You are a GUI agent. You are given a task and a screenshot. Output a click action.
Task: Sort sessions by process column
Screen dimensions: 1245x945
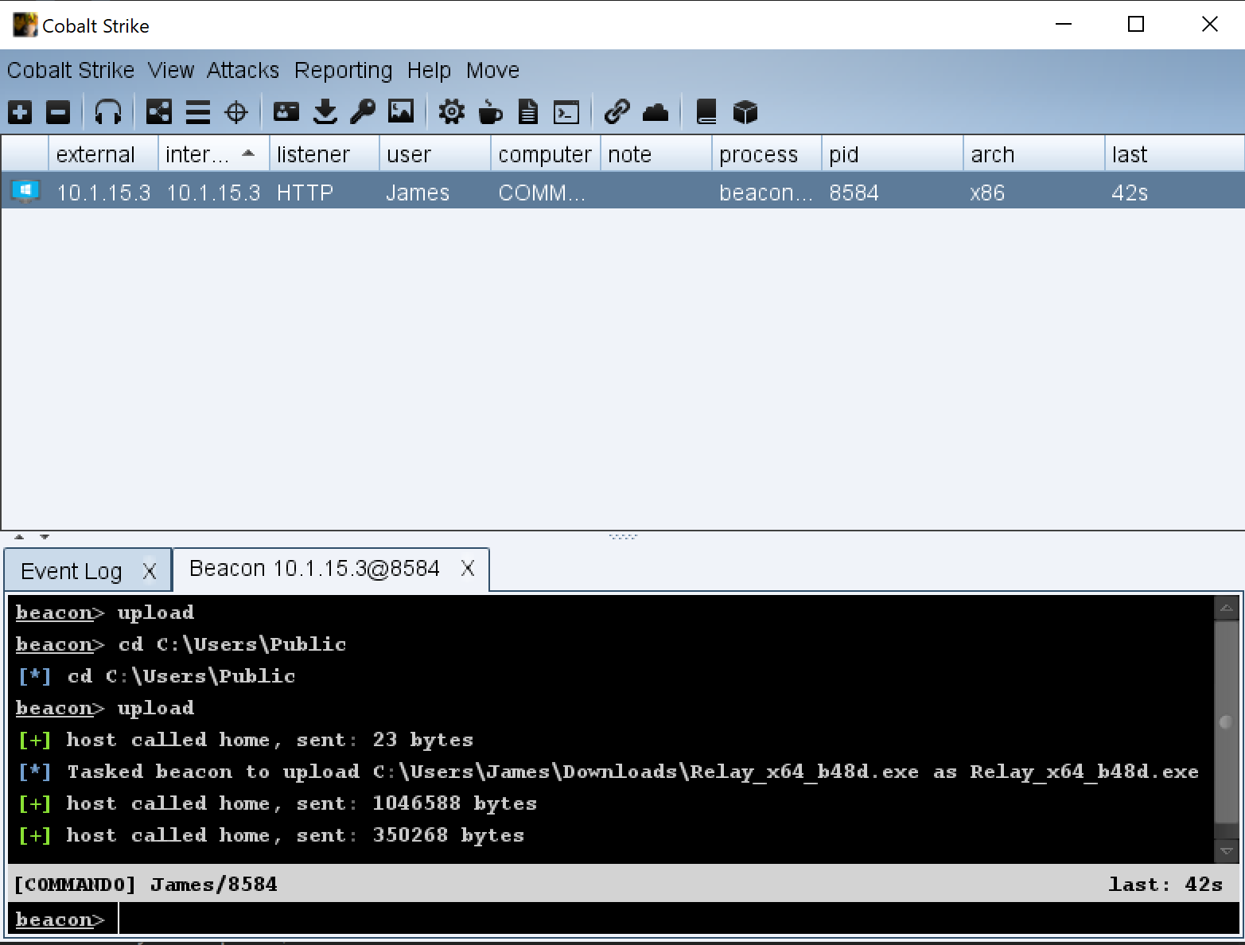(767, 154)
